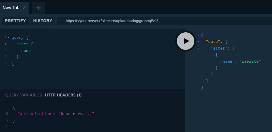Click the "sites" field in the query editor
272x132 pixels.
point(22,44)
